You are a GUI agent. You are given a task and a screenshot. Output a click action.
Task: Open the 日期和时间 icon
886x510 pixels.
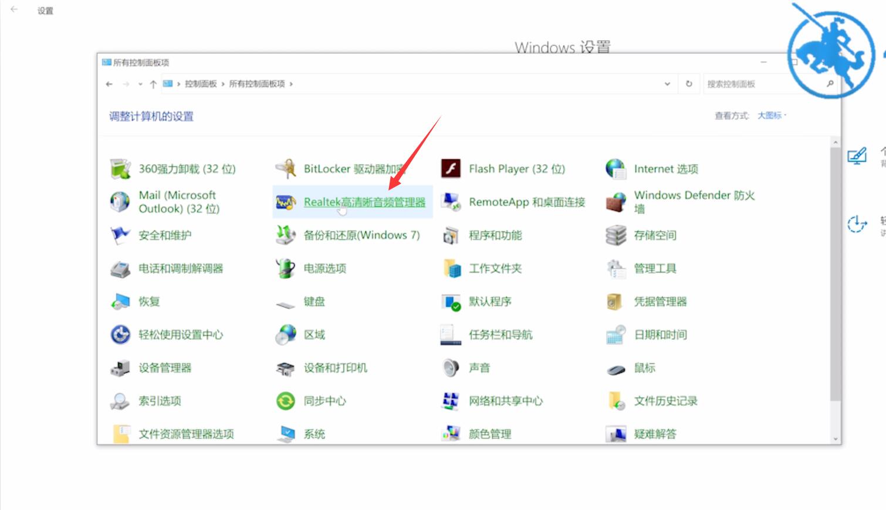click(x=616, y=335)
